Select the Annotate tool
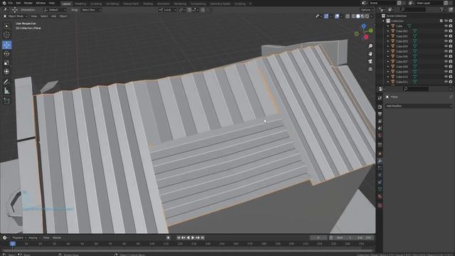This screenshot has height=256, width=455. point(6,82)
